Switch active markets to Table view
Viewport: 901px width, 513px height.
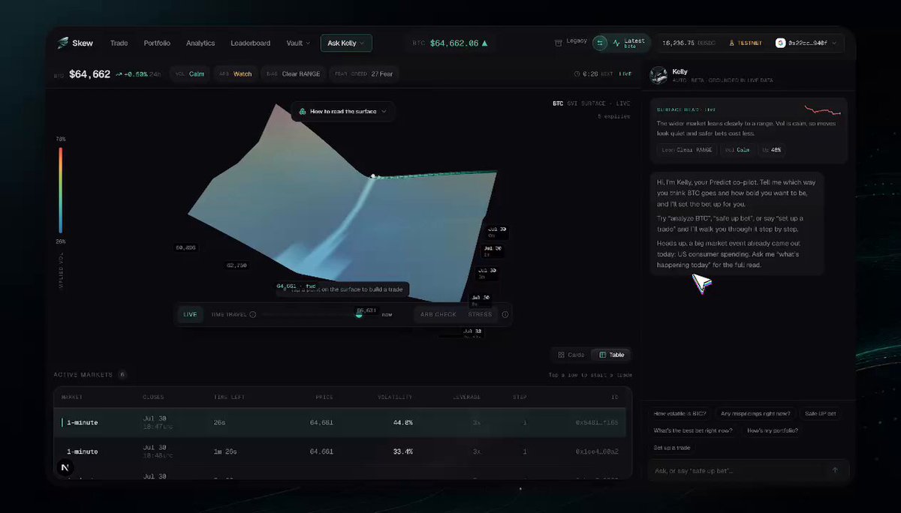pyautogui.click(x=610, y=355)
